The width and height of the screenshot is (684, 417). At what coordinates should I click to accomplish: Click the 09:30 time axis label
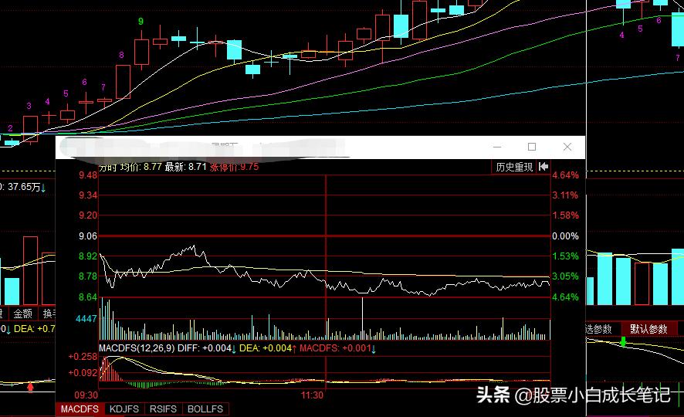click(86, 395)
